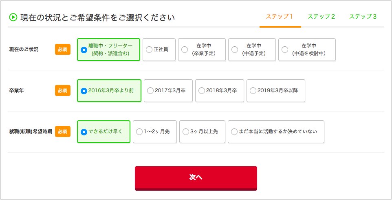Go to ステップ3 tab
This screenshot has width=392, height=200.
coord(363,17)
